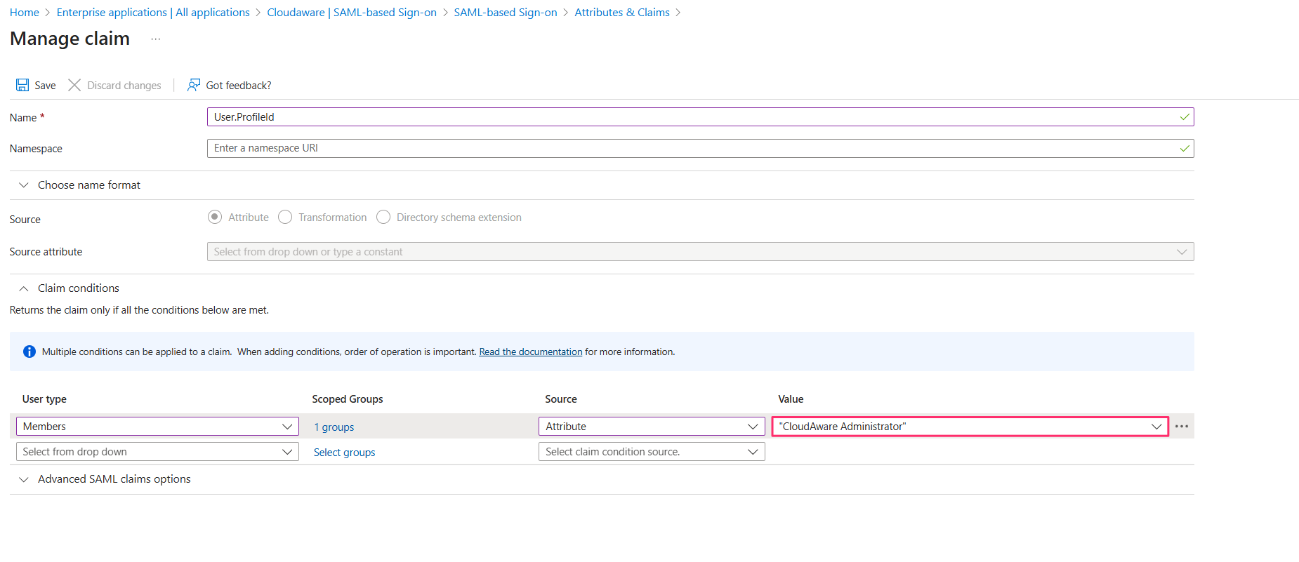Expand Advanced SAML claims options
Image resolution: width=1299 pixels, height=562 pixels.
click(24, 479)
